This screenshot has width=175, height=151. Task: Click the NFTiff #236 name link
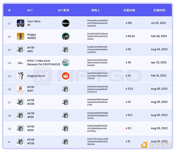click(x=31, y=102)
